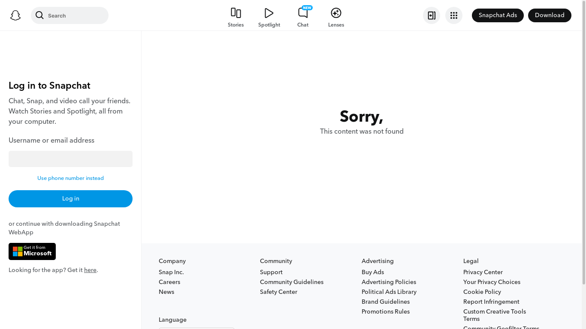This screenshot has height=329, width=586.
Task: Open the Brand Guidelines link
Action: [386, 302]
